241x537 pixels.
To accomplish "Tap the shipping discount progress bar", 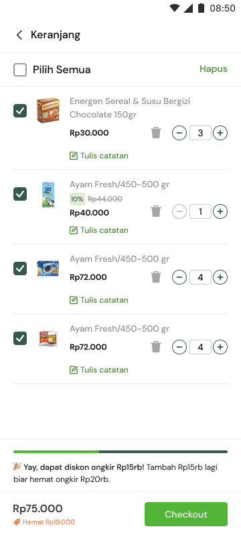I will pyautogui.click(x=120, y=452).
